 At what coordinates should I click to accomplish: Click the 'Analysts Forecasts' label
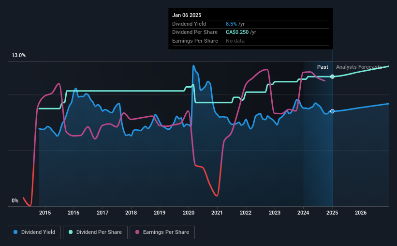(359, 67)
